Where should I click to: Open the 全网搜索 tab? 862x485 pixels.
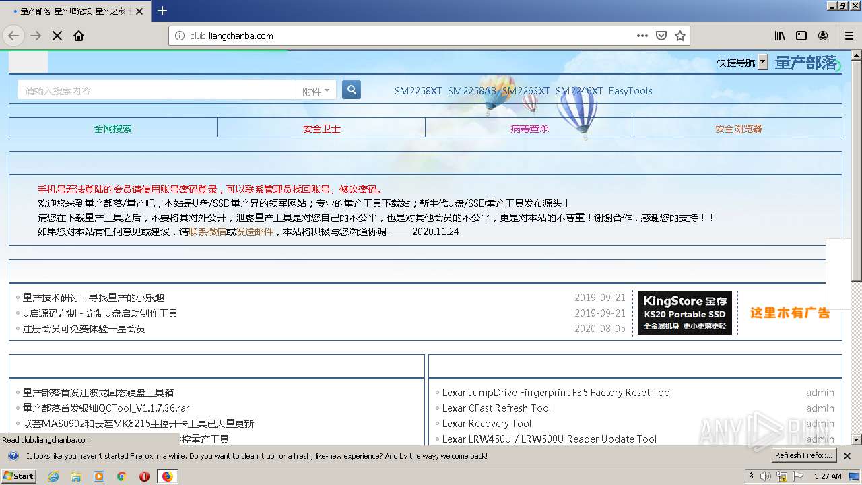[x=113, y=128]
